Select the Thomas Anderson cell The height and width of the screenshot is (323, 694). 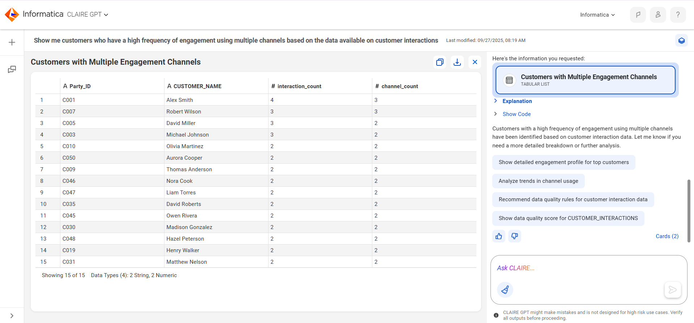(x=216, y=169)
